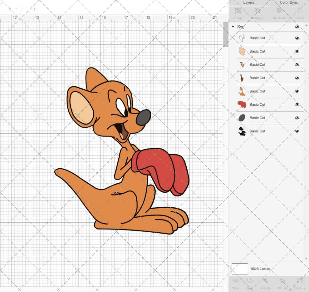Toggle visibility of the nose Basic Cut layer
Viewport: 309px width, 292px height.
point(297,118)
